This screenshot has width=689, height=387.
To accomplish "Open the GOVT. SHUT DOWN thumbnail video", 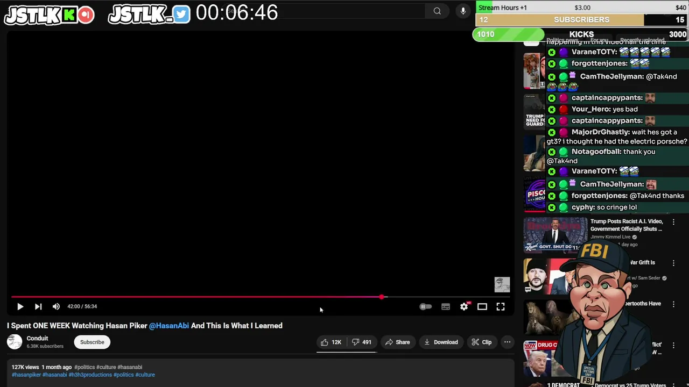I will [x=556, y=234].
